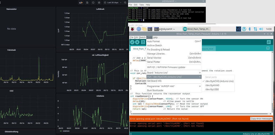Screen dimensions: 275x135
Task: Open the terminal File menu
Action: (130, 5)
